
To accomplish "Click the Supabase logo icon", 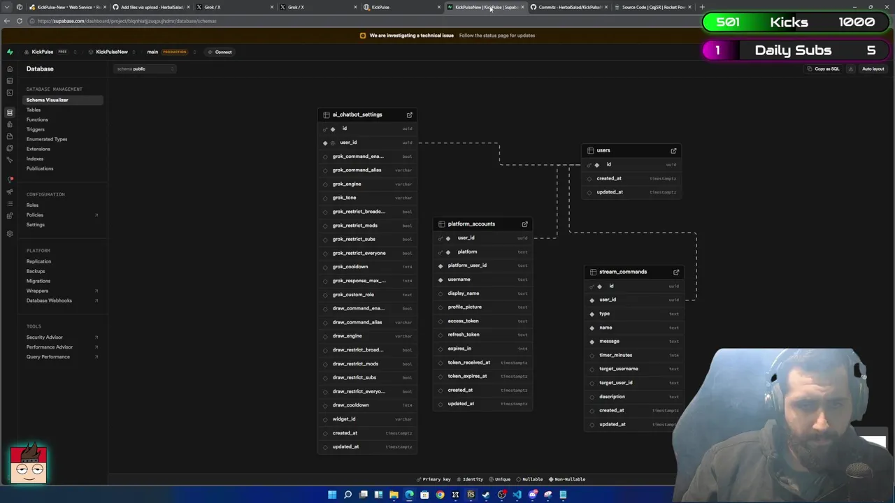I will tap(10, 52).
